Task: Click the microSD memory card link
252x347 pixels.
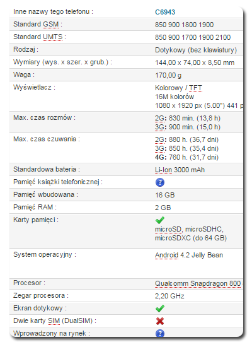Action: (168, 229)
